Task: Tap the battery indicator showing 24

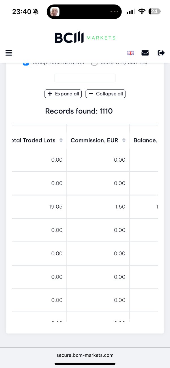Action: point(155,12)
